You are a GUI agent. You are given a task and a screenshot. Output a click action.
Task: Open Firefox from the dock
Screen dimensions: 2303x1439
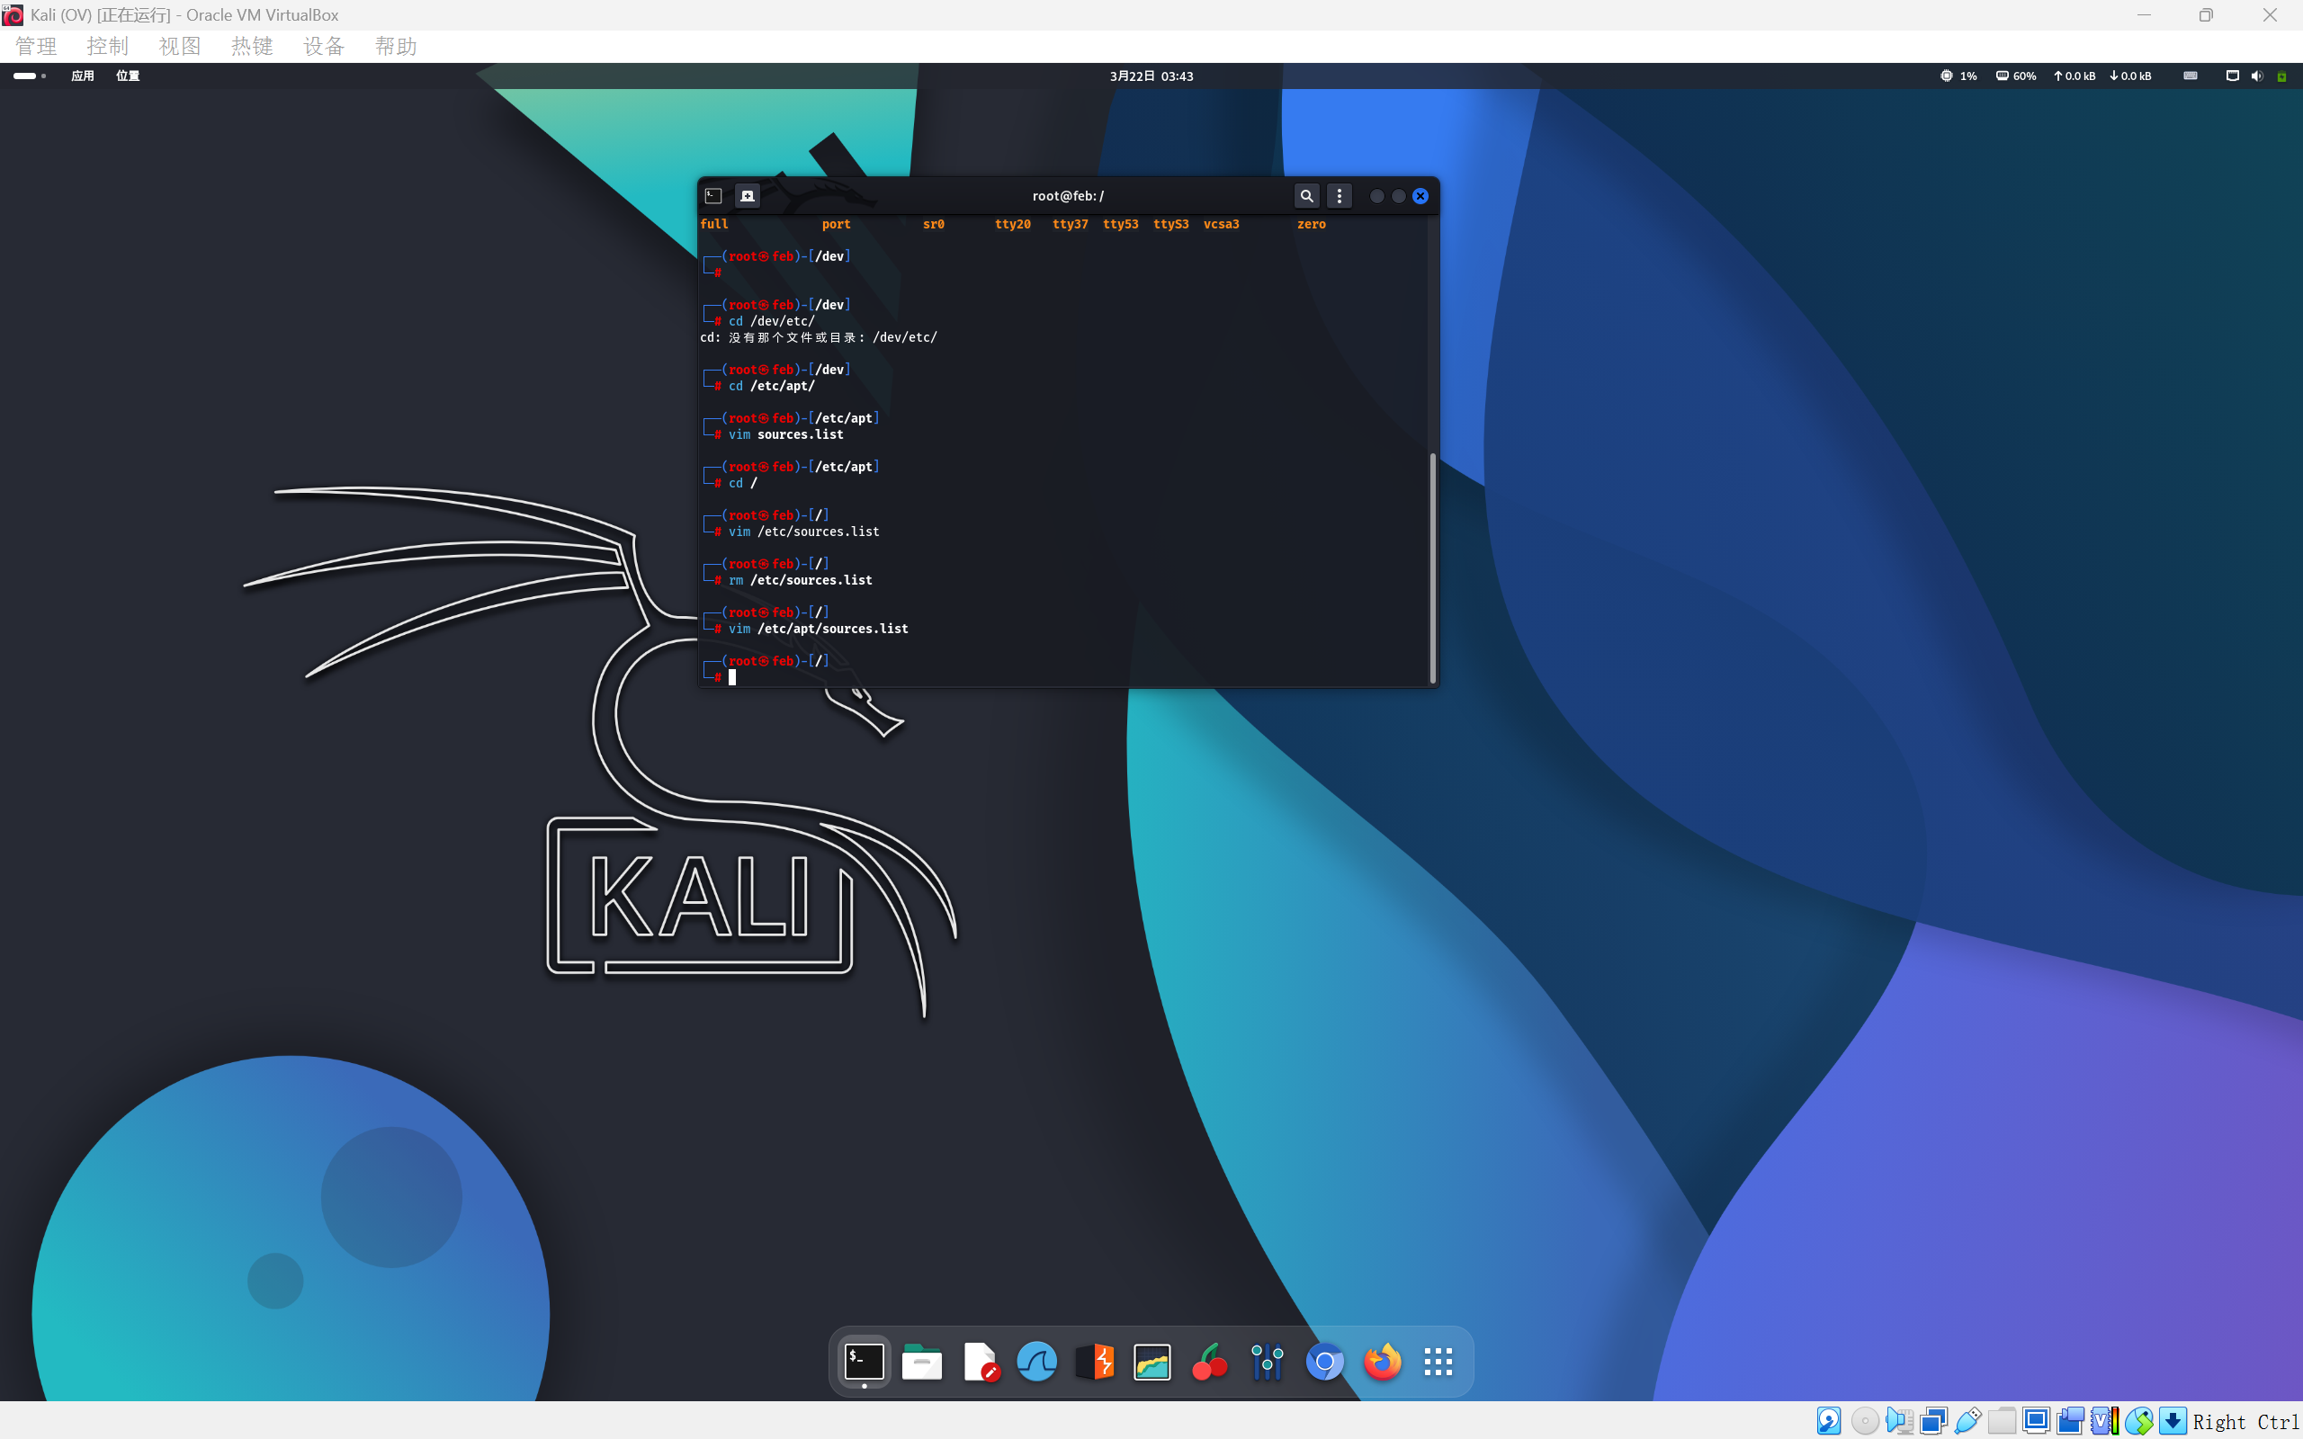click(1382, 1362)
